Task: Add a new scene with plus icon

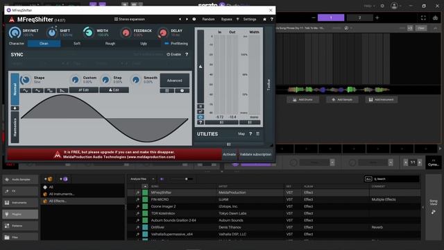Action: pyautogui.click(x=377, y=17)
